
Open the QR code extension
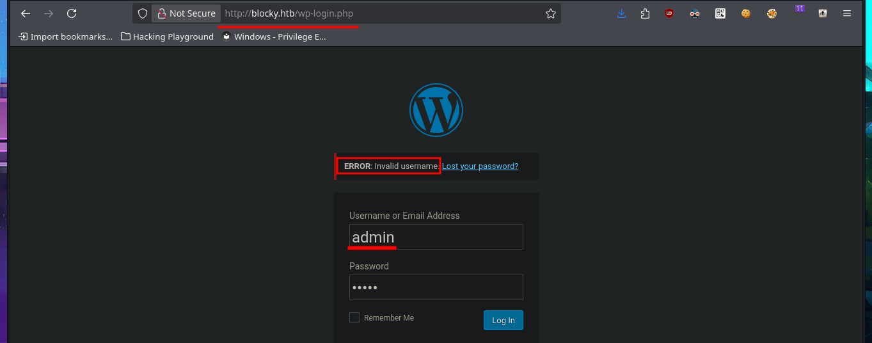pos(720,13)
